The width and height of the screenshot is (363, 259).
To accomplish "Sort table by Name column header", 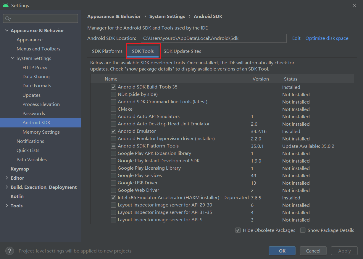I will coord(176,79).
